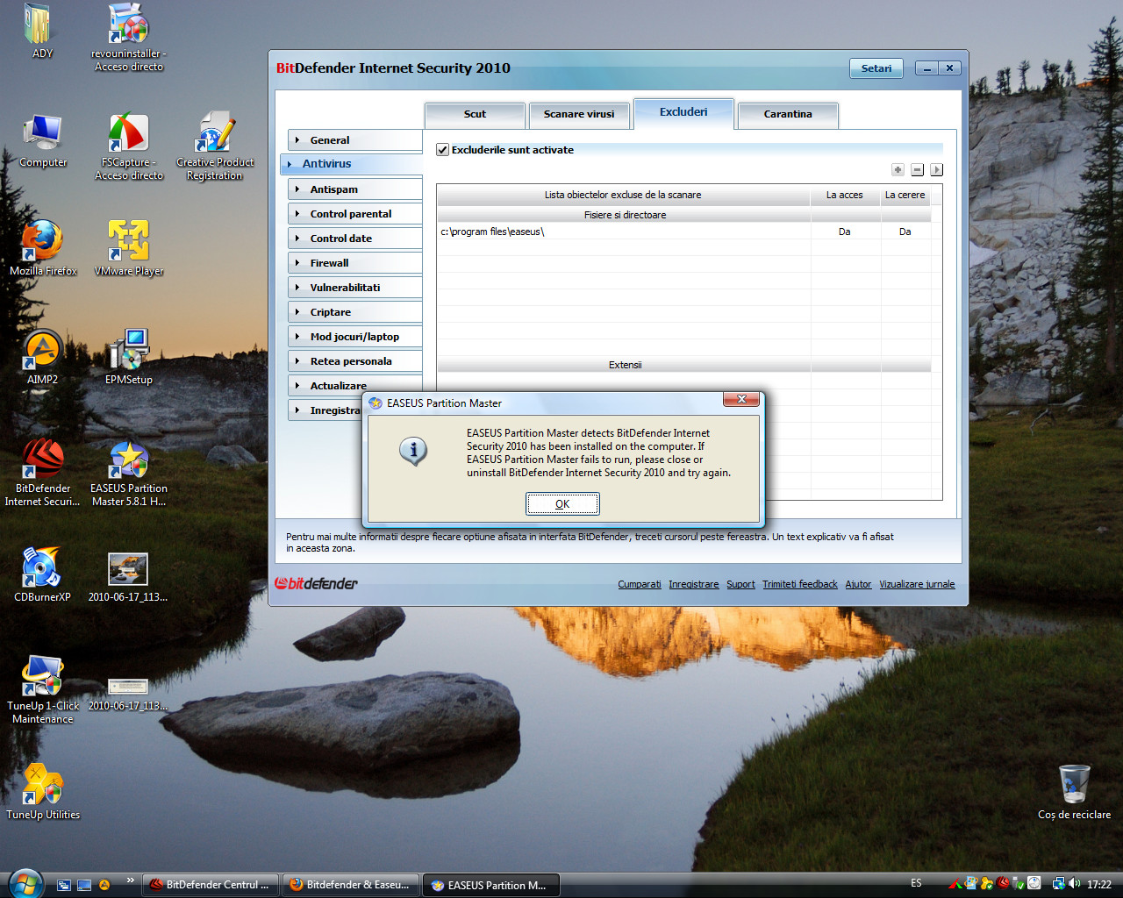The image size is (1123, 898).
Task: Switch to BitDefender Centrul taskbar button
Action: [212, 885]
